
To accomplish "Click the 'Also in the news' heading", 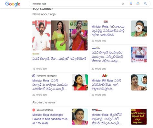I will pyautogui.click(x=44, y=102).
